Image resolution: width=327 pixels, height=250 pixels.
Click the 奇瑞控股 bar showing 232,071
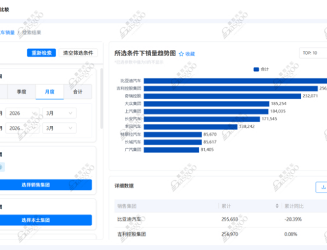(x=222, y=96)
